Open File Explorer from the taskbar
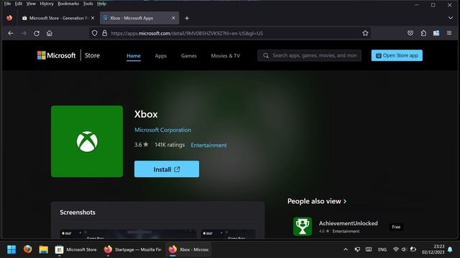Image resolution: width=460 pixels, height=258 pixels. click(x=43, y=249)
